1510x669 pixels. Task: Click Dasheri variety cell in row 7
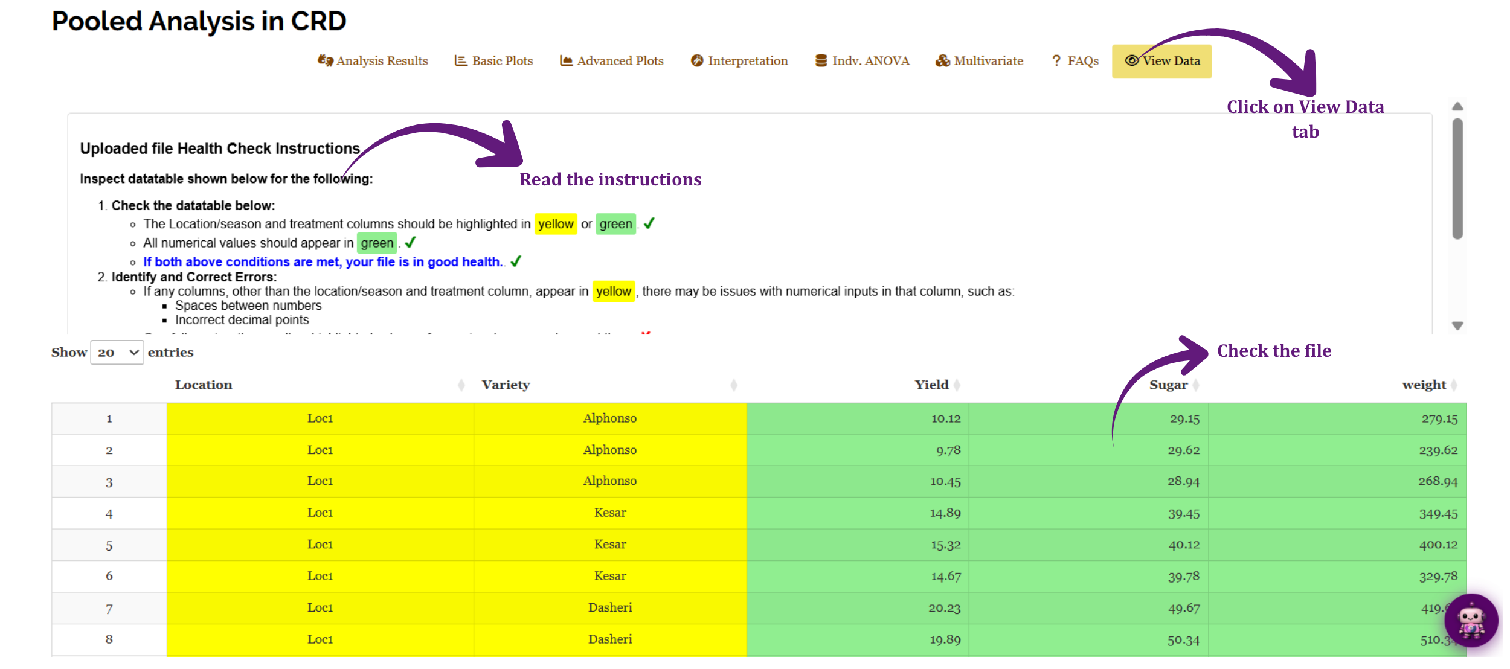tap(610, 608)
